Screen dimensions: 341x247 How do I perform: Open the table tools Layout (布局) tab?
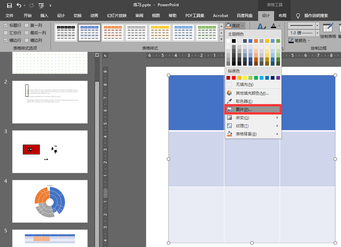pos(283,16)
